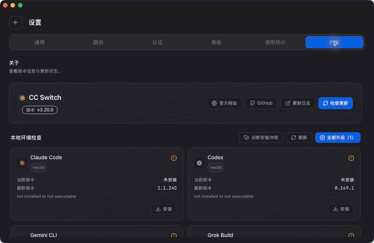
Task: Click the Claude Code card title
Action: 46,158
